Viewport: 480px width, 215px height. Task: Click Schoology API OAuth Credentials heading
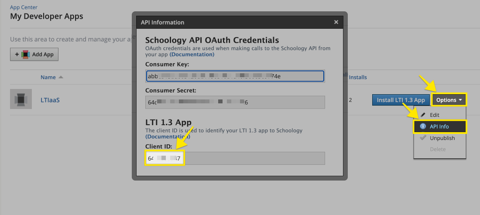coord(212,40)
